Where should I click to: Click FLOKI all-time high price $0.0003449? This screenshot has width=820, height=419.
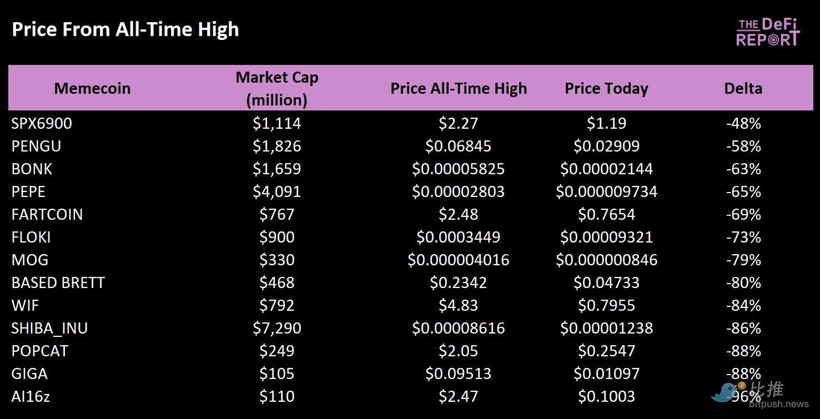[458, 237]
